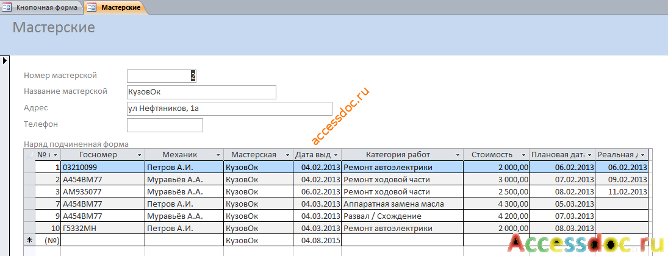Image resolution: width=668 pixels, height=256 pixels.
Task: Click the empty Телефон field
Action: 165,125
